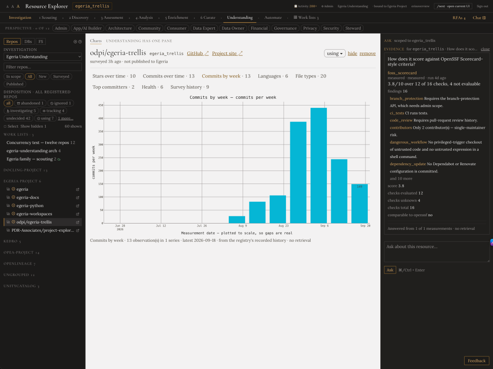Open the Egeria Understanding investigation dropdown
This screenshot has height=369, width=493.
click(42, 57)
